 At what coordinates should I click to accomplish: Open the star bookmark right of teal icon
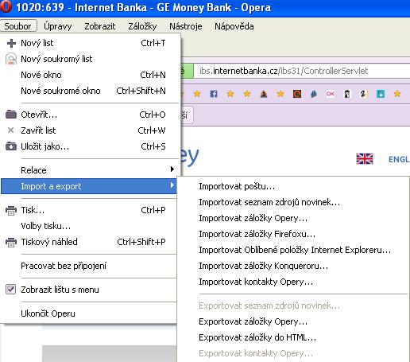pyautogui.click(x=397, y=94)
